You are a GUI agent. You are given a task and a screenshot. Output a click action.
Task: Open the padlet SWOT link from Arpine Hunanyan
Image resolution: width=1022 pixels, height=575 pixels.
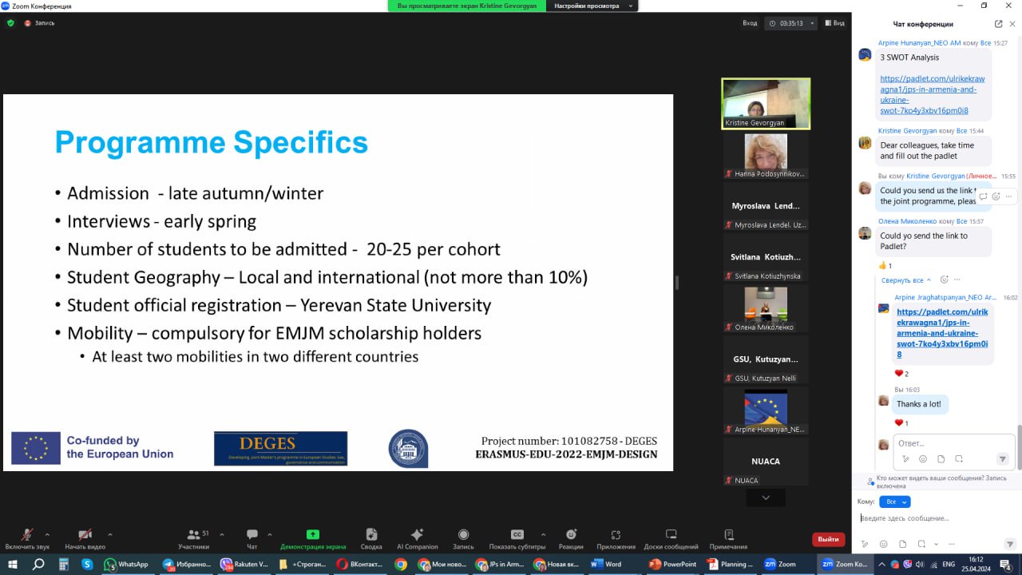tap(921, 94)
